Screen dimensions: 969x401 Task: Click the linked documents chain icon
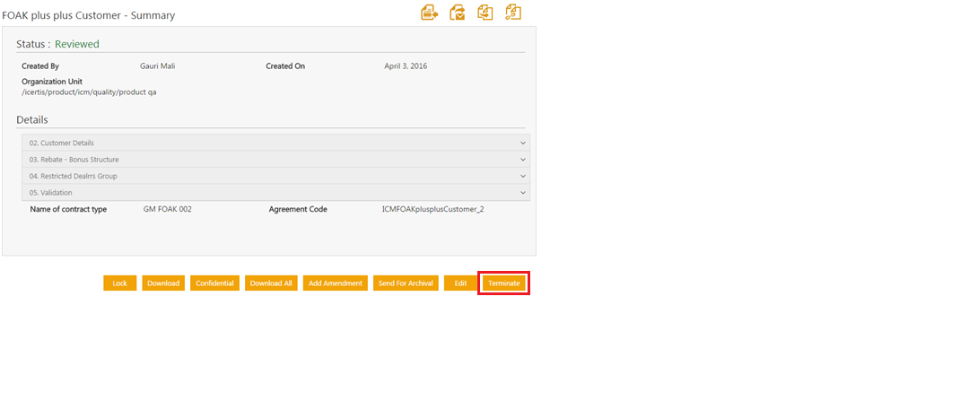[x=513, y=13]
